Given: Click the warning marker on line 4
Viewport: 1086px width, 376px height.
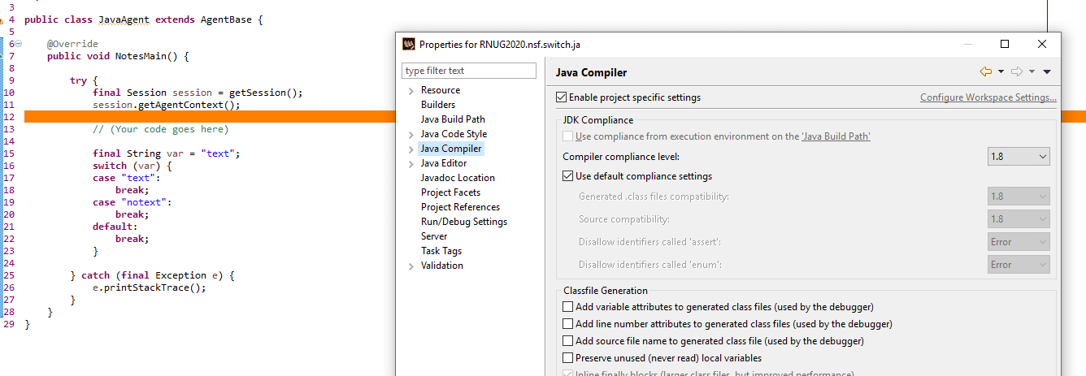Looking at the screenshot, I should (x=2, y=19).
